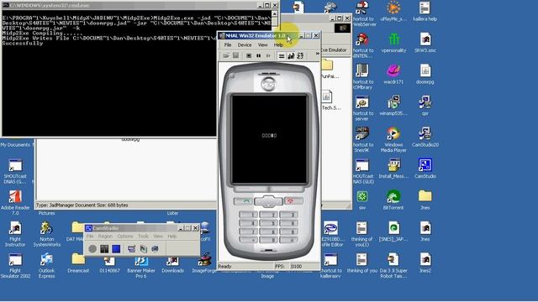Image resolution: width=538 pixels, height=302 pixels.
Task: Click CamStudio screen annotations icon
Action: (x=144, y=249)
